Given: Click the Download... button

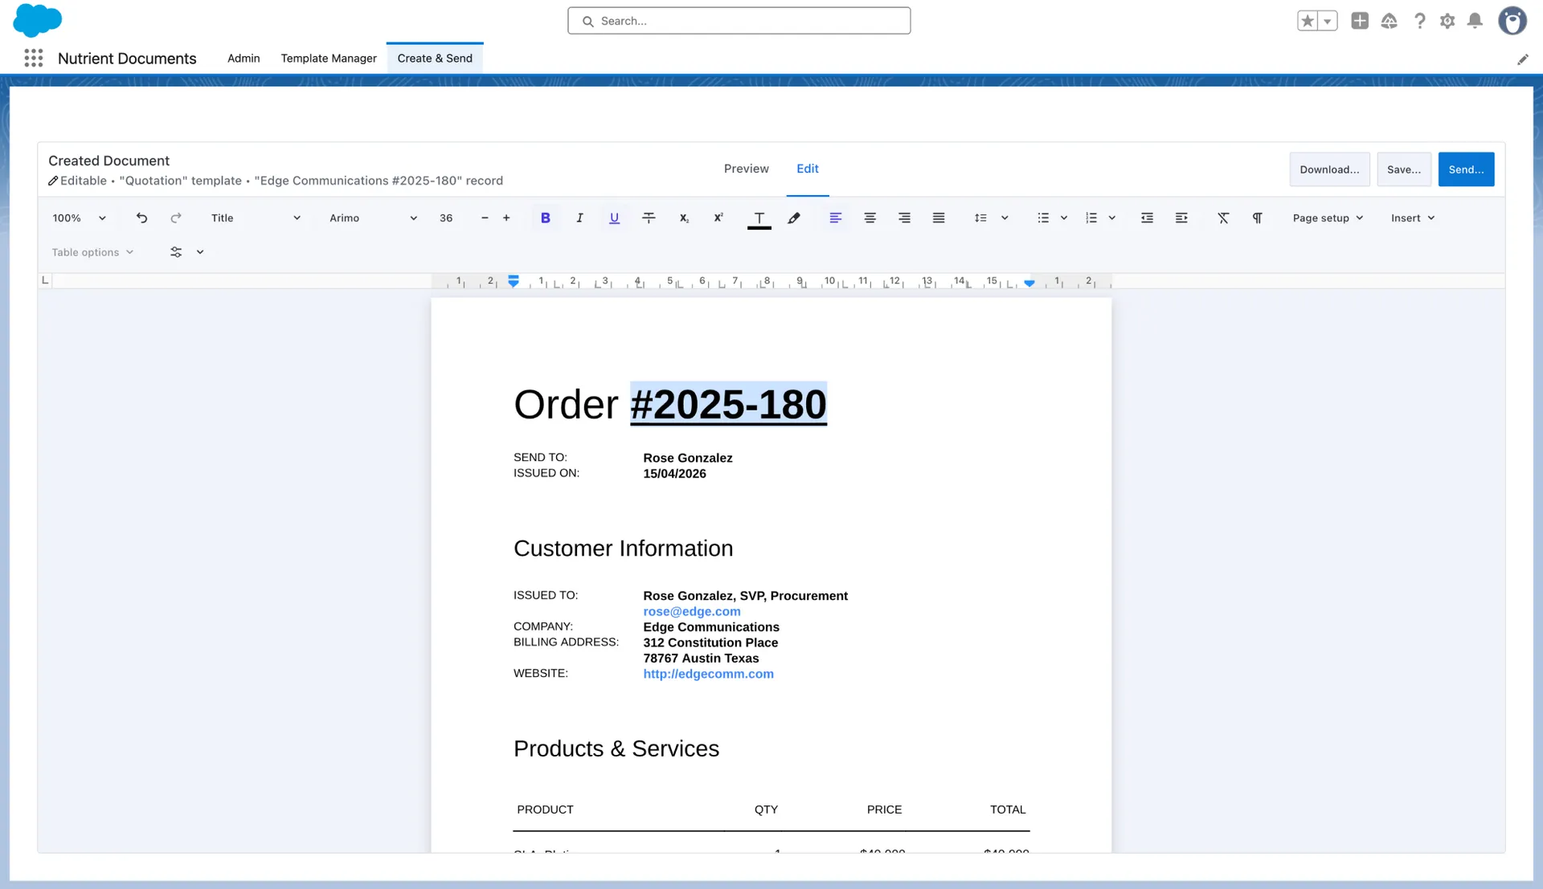Looking at the screenshot, I should click(x=1329, y=169).
